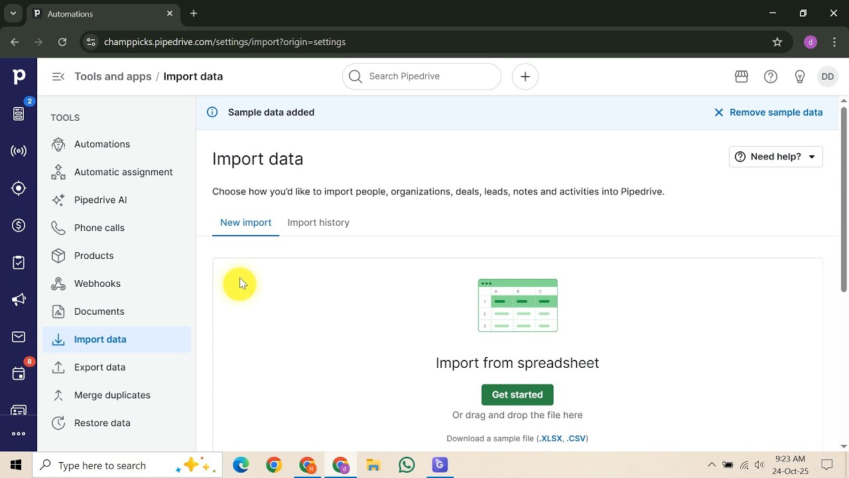Viewport: 849px width, 478px height.
Task: Open the Deals dollar icon in left rail
Action: coord(19,225)
